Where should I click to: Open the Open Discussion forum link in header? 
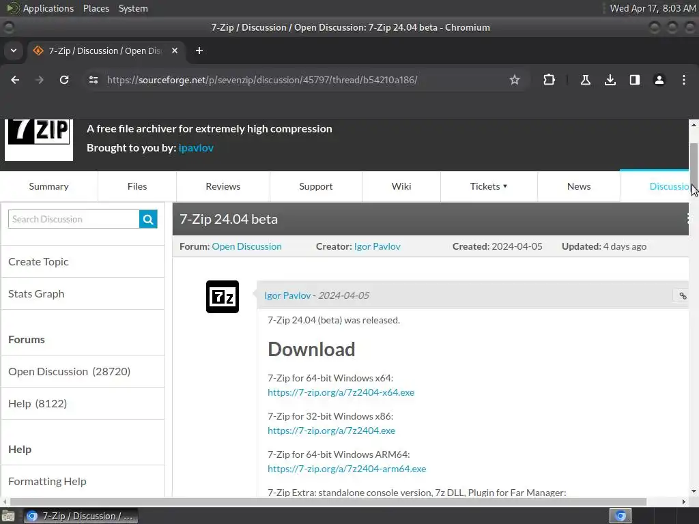[246, 246]
